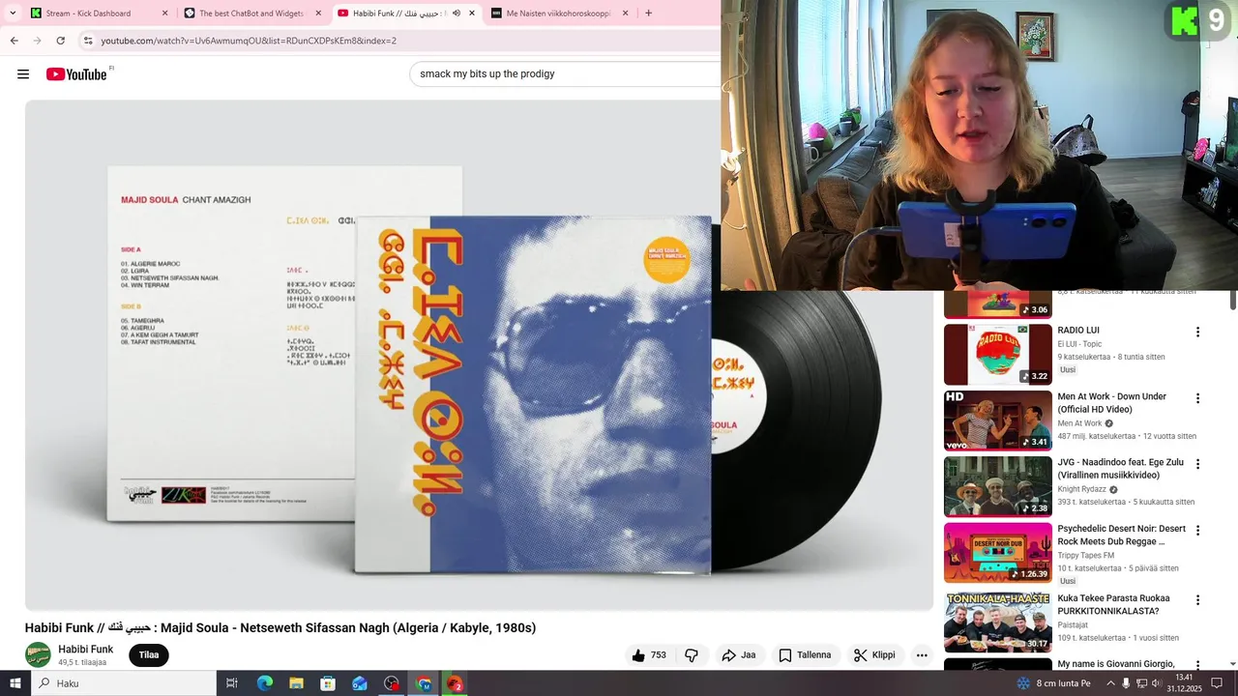Open Paistajat channel name
Image resolution: width=1238 pixels, height=696 pixels.
[x=1072, y=624]
